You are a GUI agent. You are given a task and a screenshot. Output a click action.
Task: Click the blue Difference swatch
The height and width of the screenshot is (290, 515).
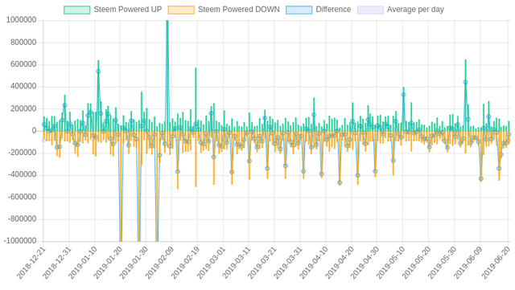coord(299,10)
